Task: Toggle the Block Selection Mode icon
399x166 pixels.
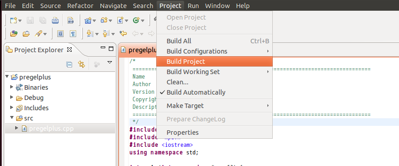Action: pyautogui.click(x=60, y=33)
